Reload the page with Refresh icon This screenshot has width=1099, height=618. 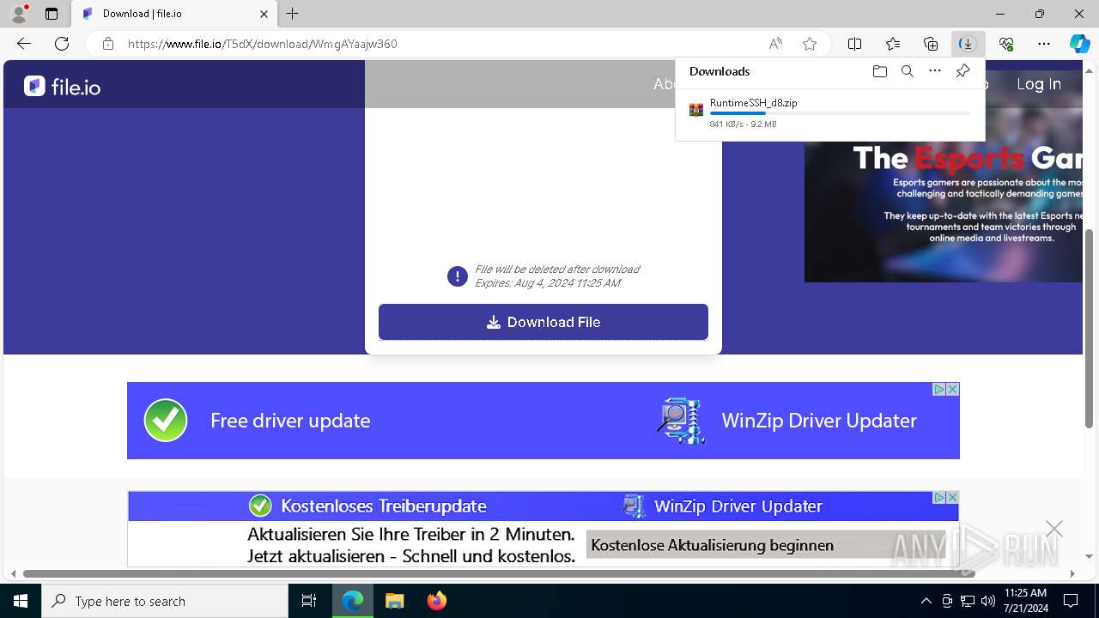tap(62, 44)
